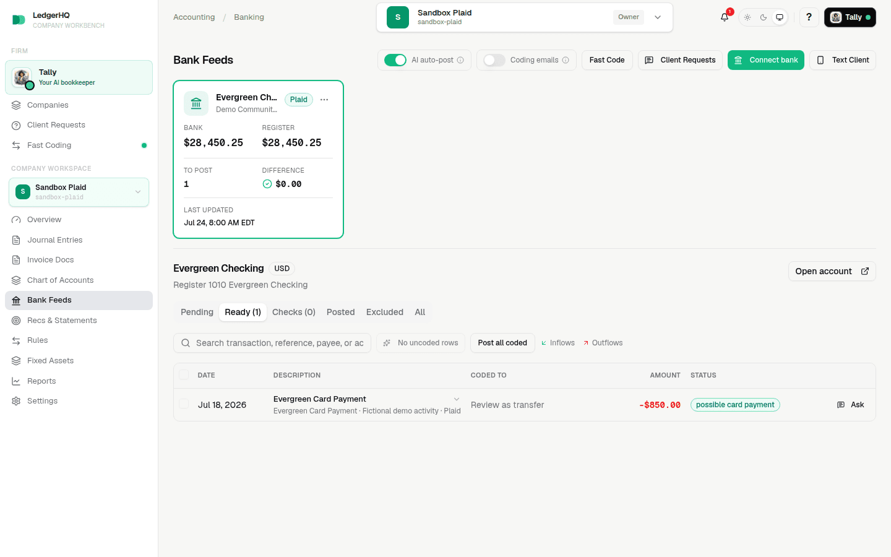Click the No uncoded rows button
The image size is (891, 557).
pos(421,343)
